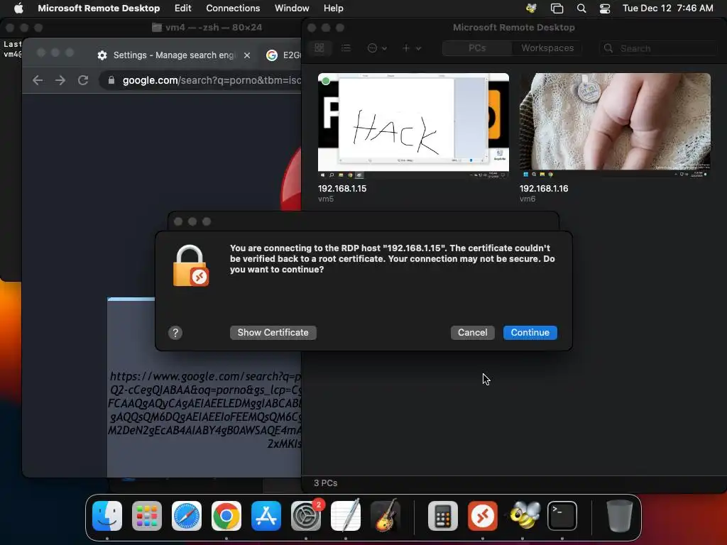Switch to the Google E2G Chrome tab

(x=282, y=55)
